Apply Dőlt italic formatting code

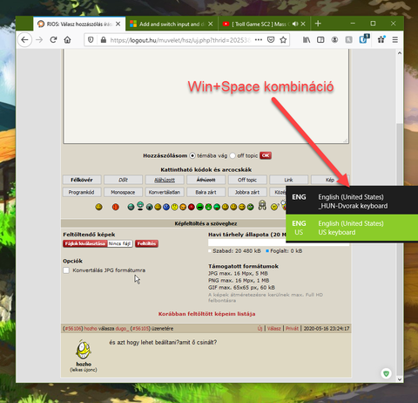123,180
